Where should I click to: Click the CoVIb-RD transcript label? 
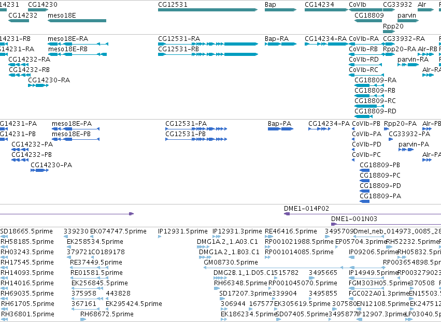click(x=364, y=60)
